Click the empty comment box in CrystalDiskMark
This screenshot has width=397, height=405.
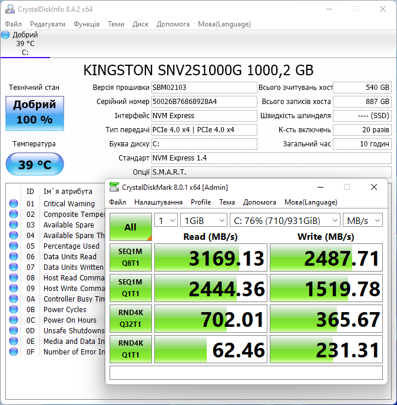246,373
